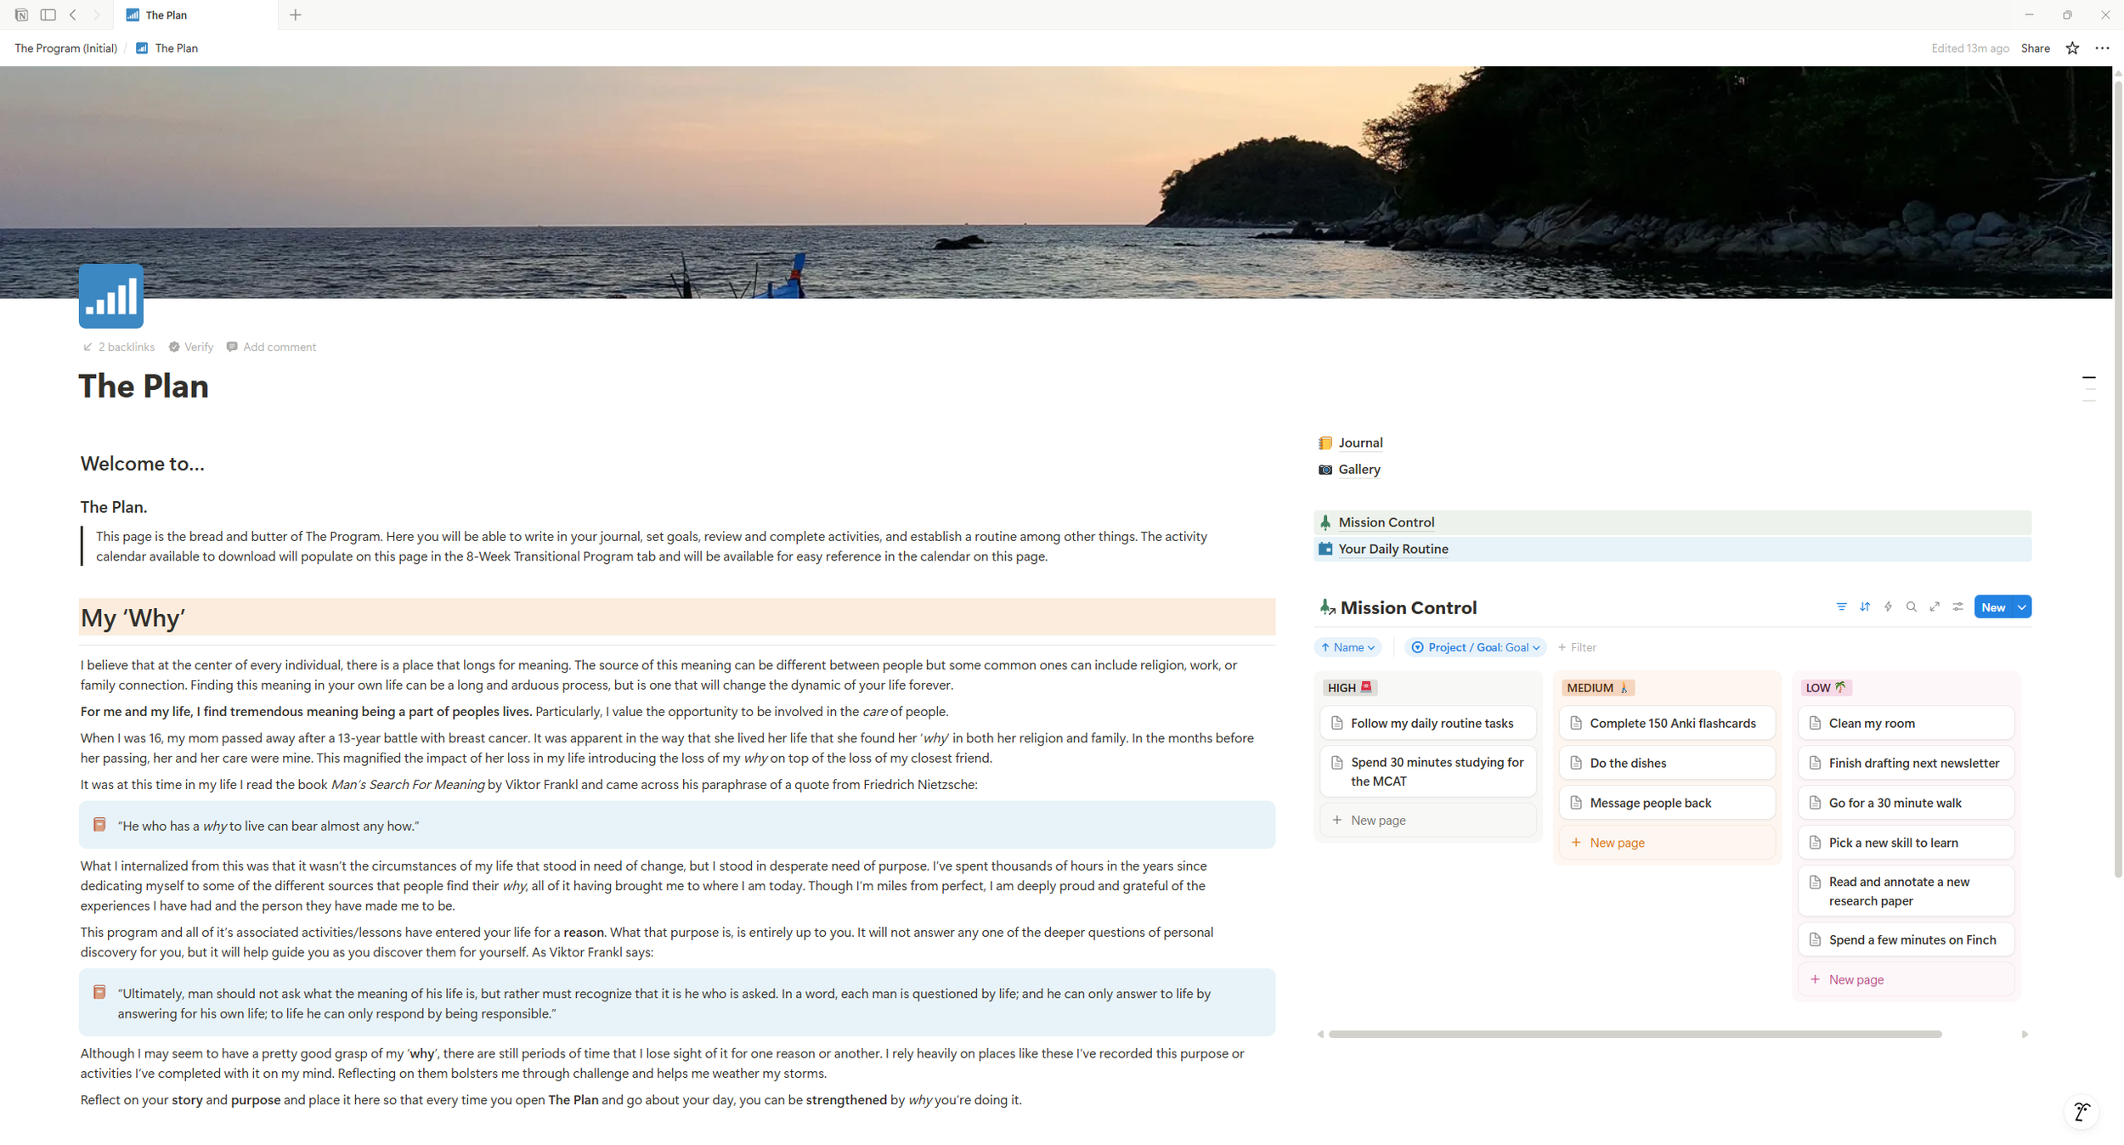Click the Share button
This screenshot has height=1145, width=2124.
[2035, 48]
